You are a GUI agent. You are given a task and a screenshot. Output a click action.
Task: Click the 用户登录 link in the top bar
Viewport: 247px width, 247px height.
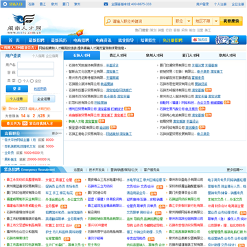click(202, 4)
